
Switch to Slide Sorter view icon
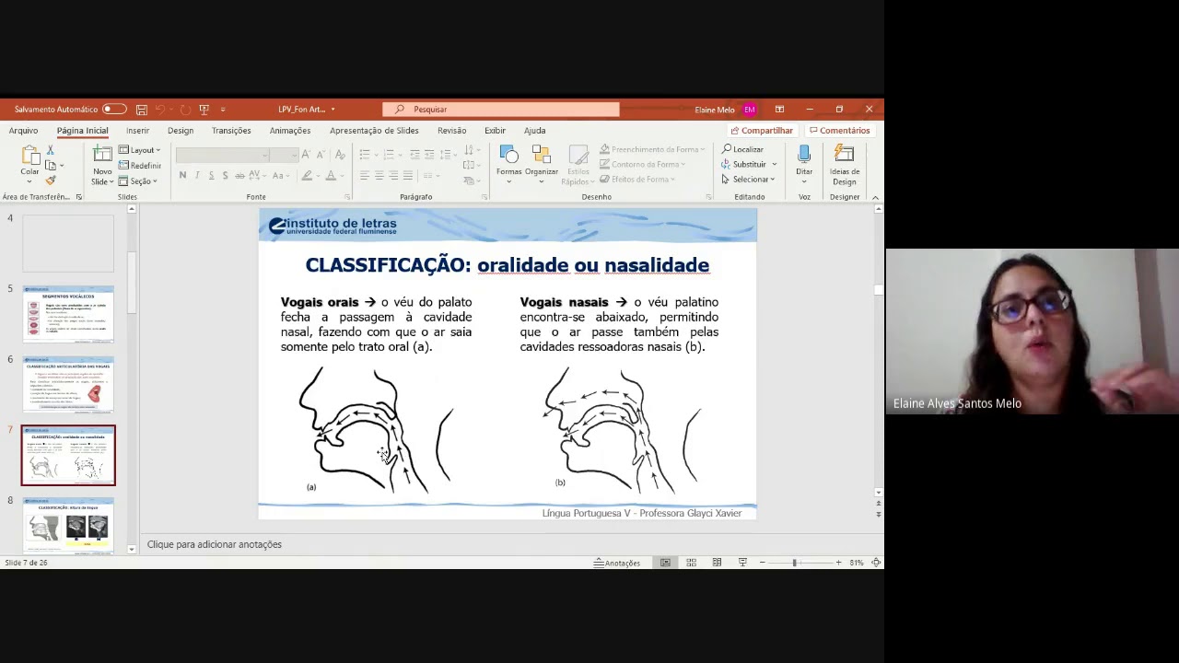click(691, 563)
